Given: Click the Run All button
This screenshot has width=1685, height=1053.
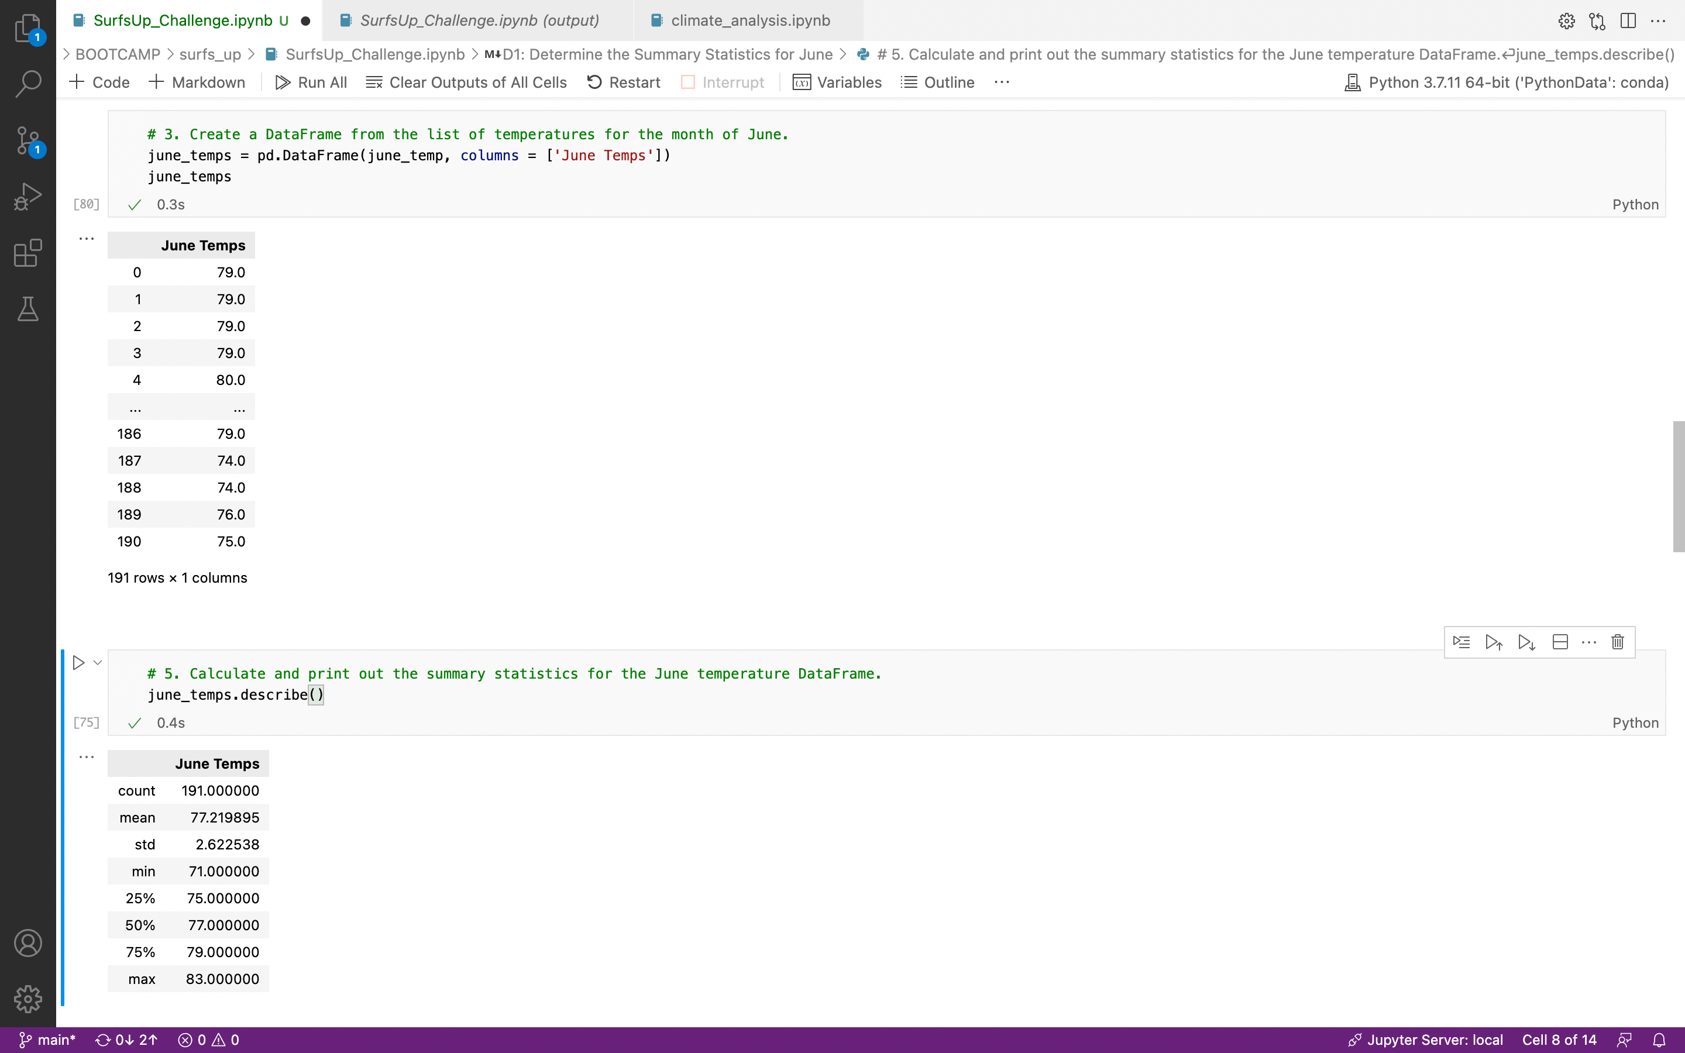Looking at the screenshot, I should [x=311, y=82].
